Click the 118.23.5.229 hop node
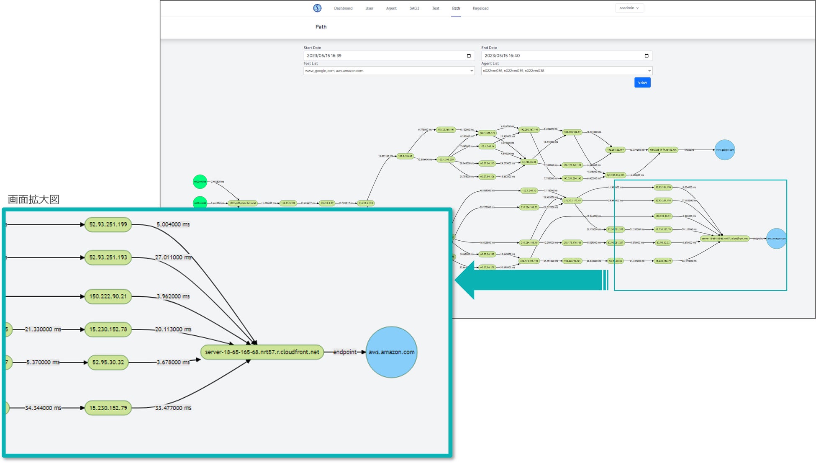Screen dimensions: 816x463 tap(288, 203)
